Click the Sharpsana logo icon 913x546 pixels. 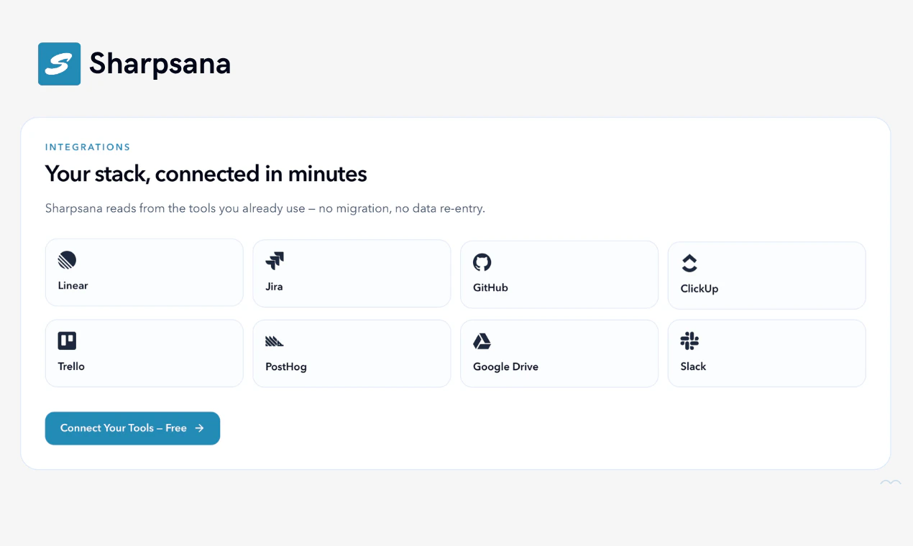59,63
